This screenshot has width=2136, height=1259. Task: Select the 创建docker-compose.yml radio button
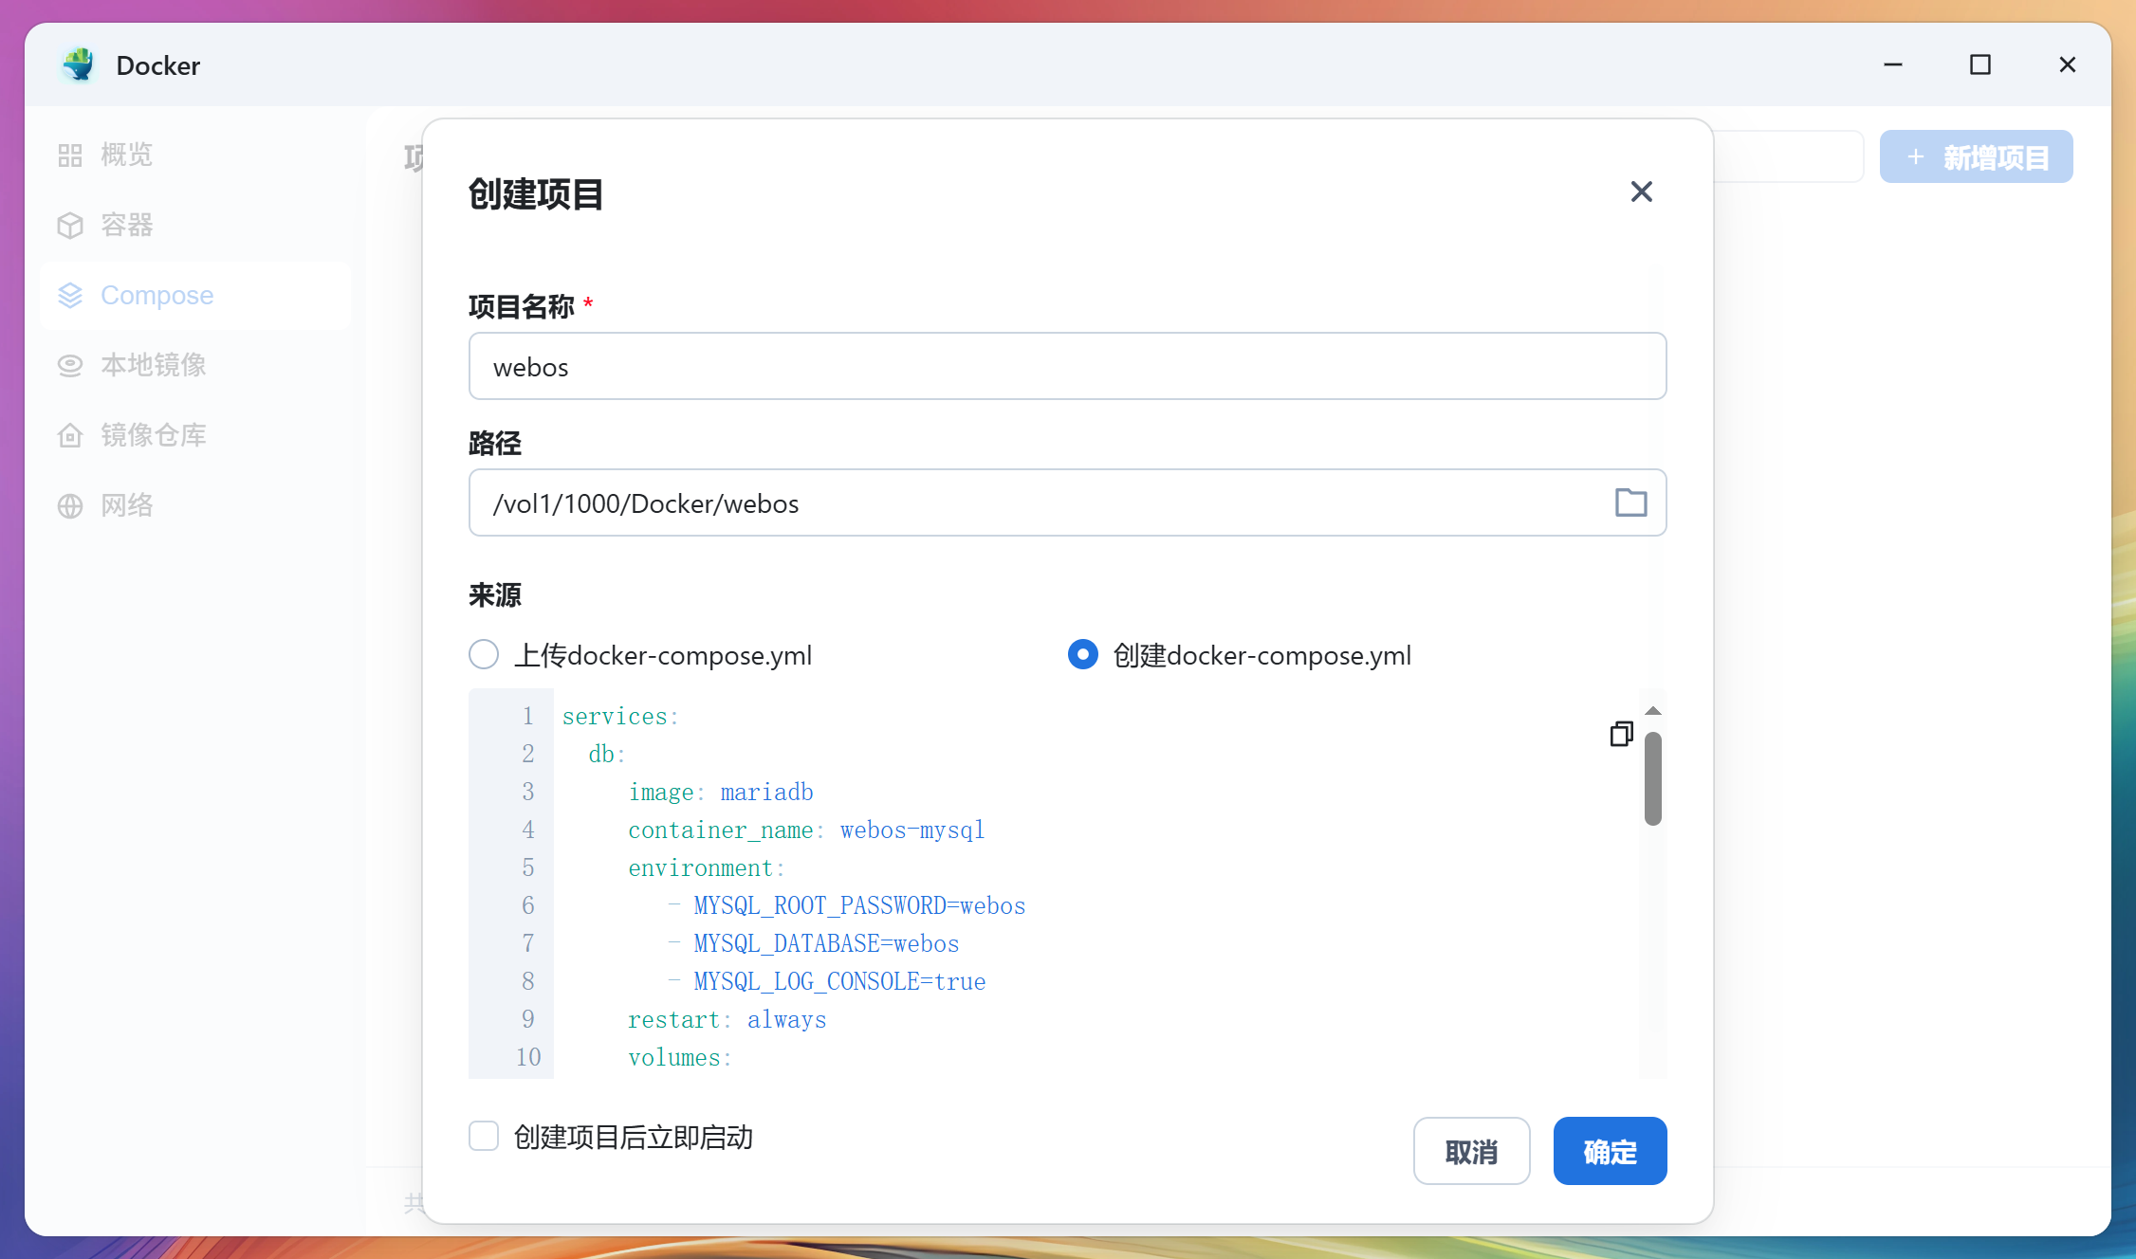coord(1082,654)
